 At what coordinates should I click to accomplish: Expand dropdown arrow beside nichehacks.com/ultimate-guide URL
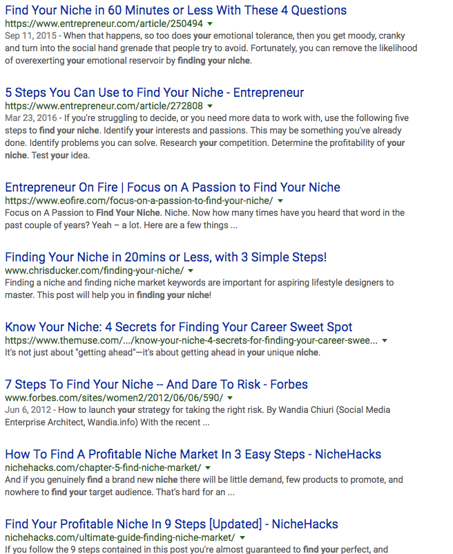tap(242, 537)
